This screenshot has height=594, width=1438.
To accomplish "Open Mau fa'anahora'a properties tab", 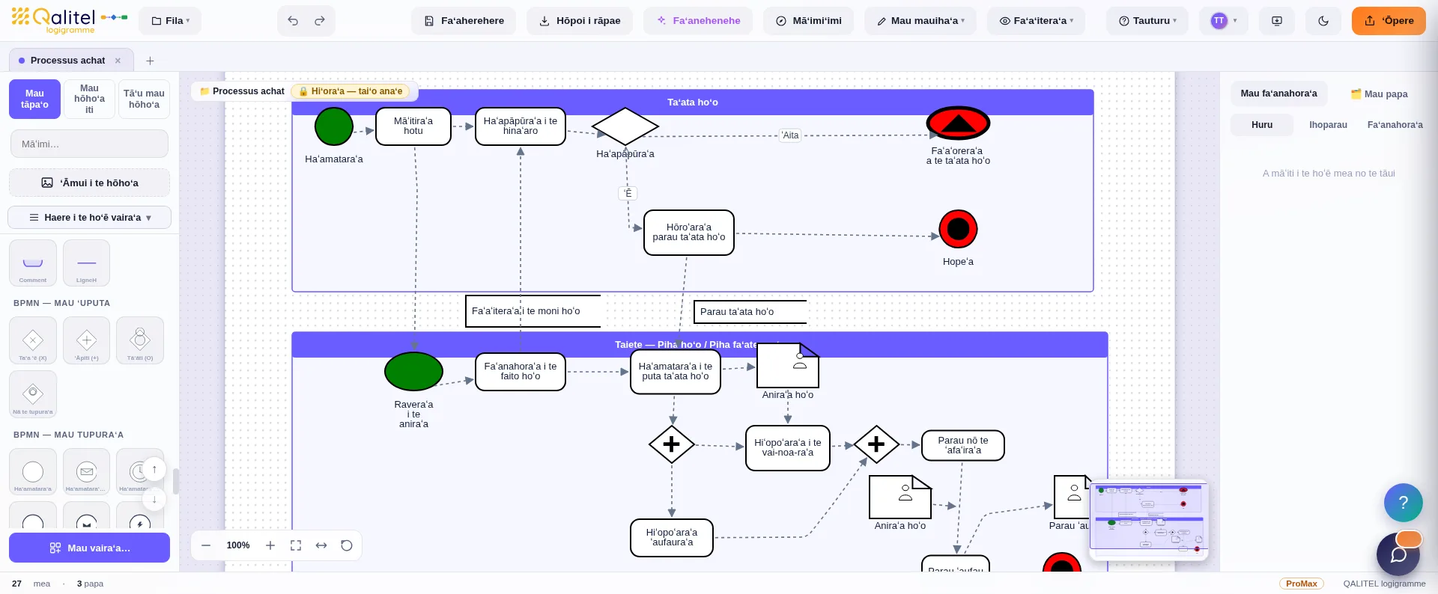I will click(1278, 94).
